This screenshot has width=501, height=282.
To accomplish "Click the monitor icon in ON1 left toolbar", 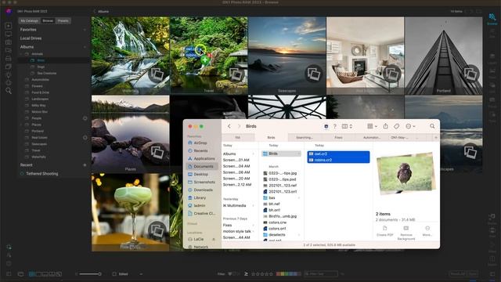I will 9,34.
